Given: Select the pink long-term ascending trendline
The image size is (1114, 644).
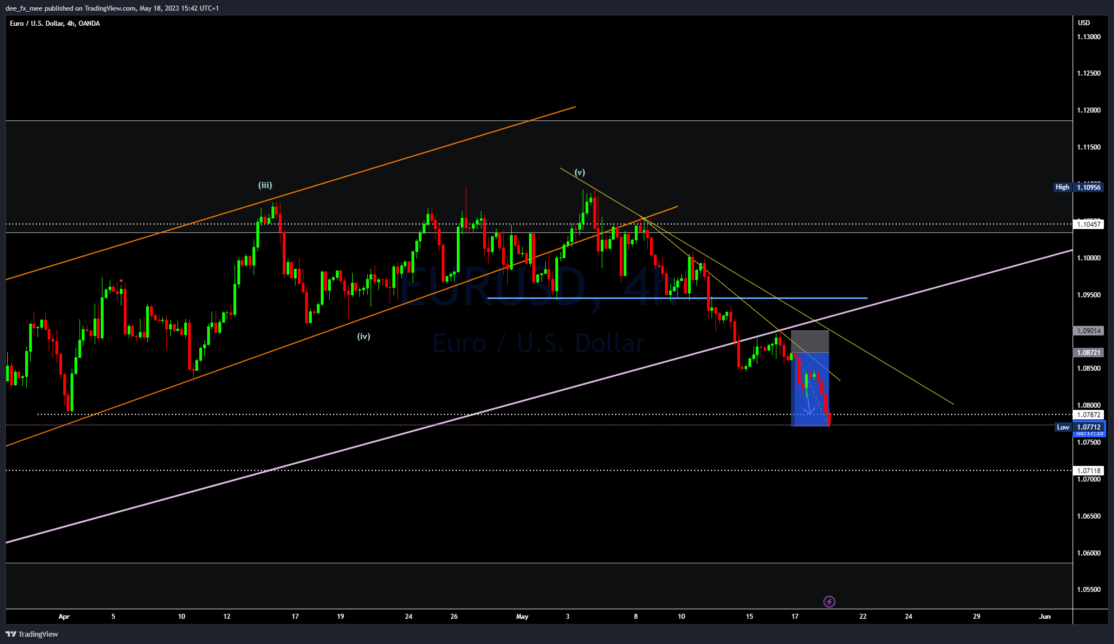Looking at the screenshot, I should (539, 396).
